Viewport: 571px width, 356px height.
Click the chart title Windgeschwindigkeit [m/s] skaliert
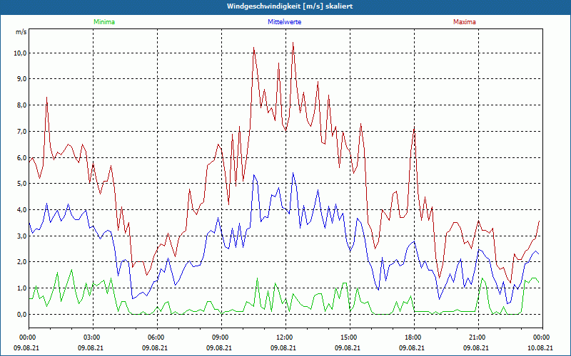(290, 6)
